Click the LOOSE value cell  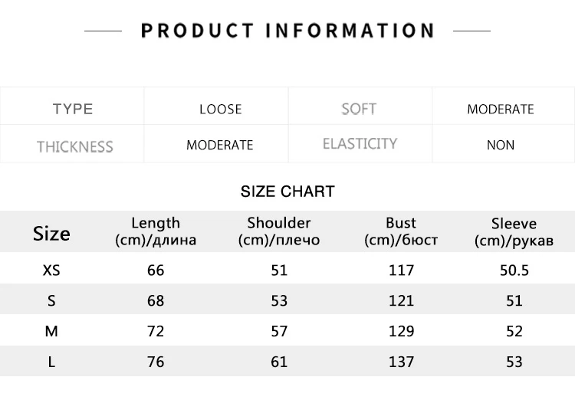tap(220, 110)
